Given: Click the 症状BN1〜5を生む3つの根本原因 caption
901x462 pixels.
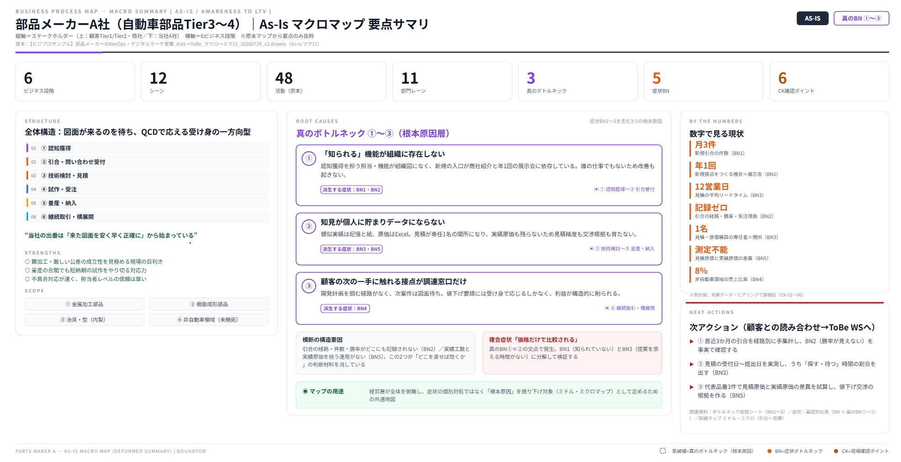Looking at the screenshot, I should (625, 122).
